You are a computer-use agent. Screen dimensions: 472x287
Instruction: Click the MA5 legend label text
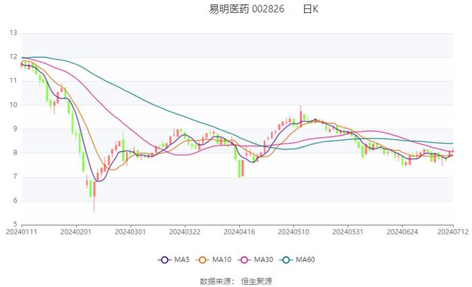[x=182, y=259]
